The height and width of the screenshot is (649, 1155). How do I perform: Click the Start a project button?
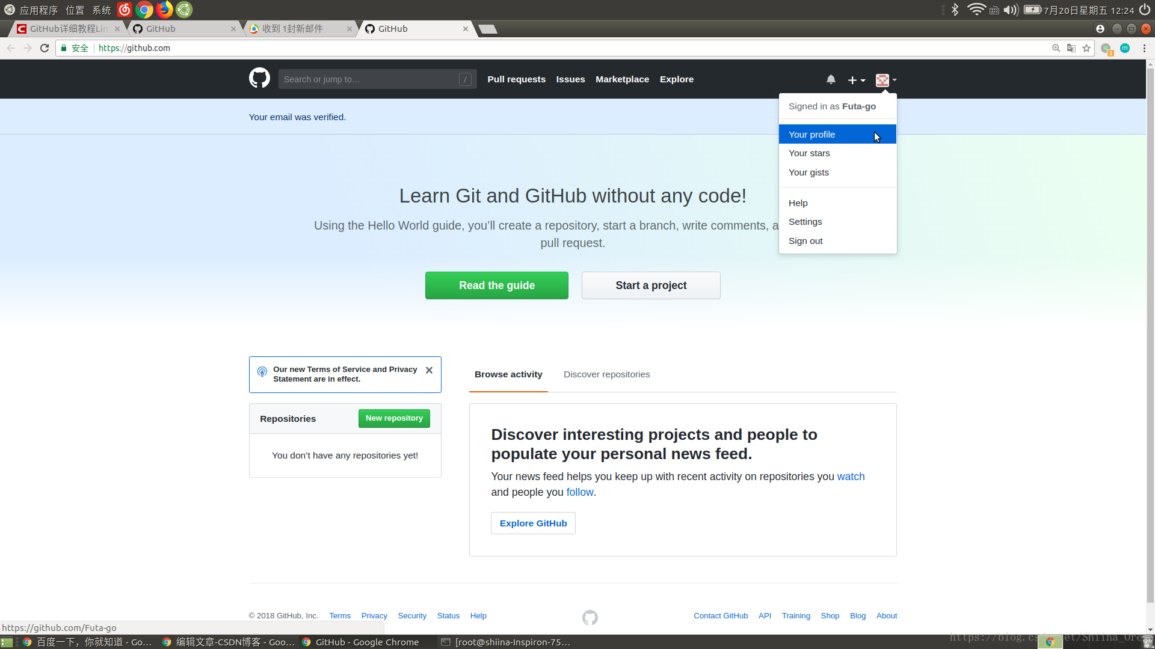[651, 285]
